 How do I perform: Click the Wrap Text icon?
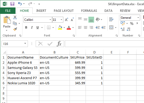[111, 20]
